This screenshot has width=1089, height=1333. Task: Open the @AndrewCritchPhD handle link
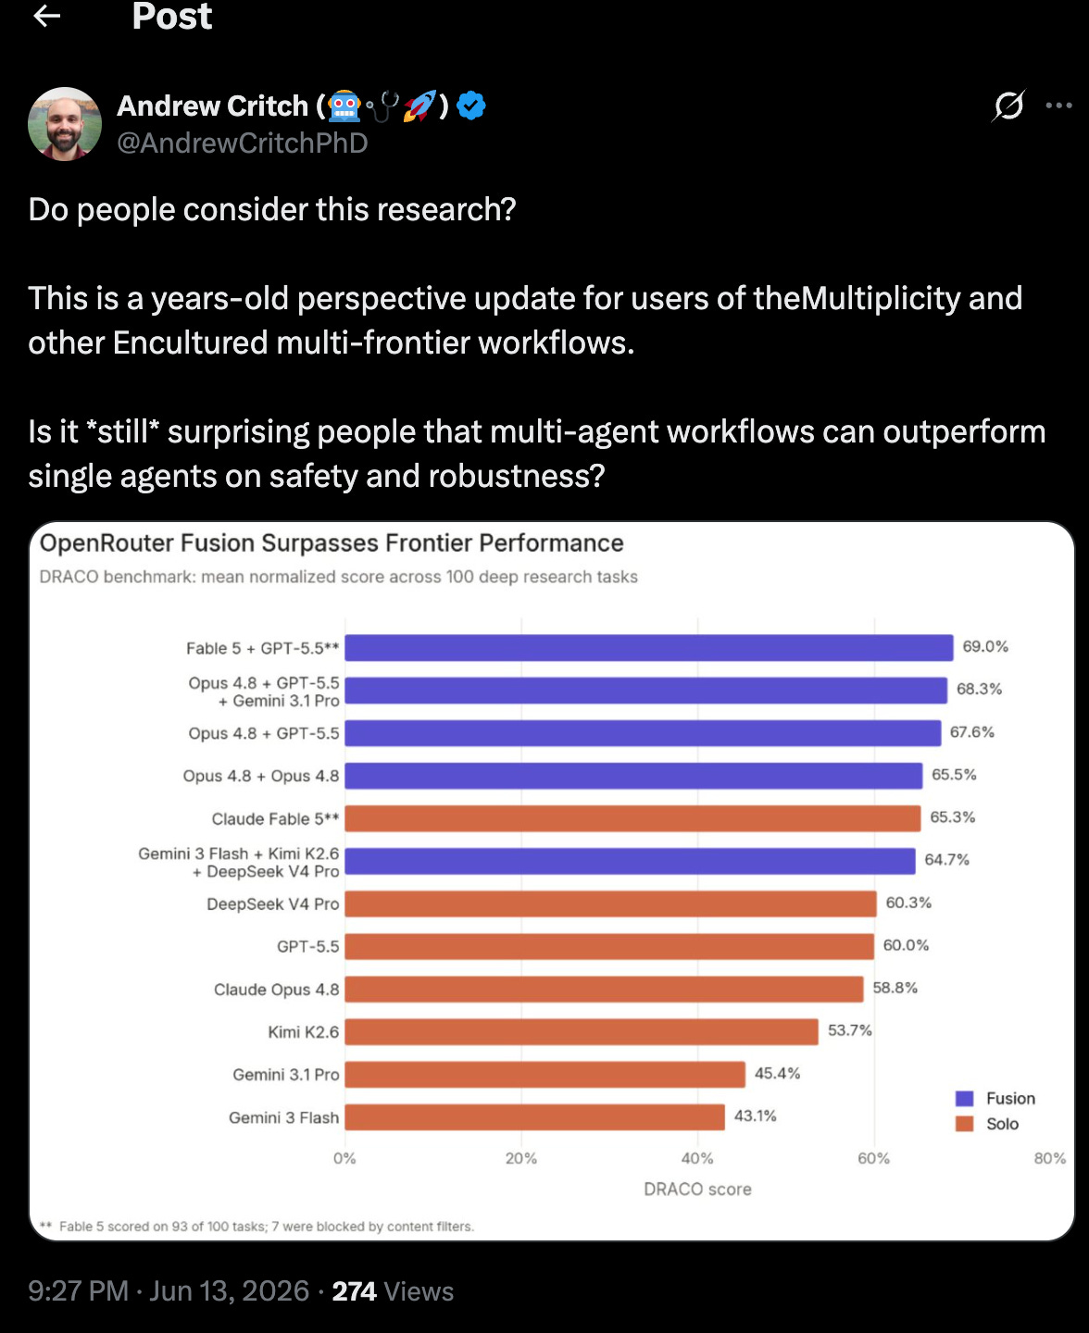243,143
